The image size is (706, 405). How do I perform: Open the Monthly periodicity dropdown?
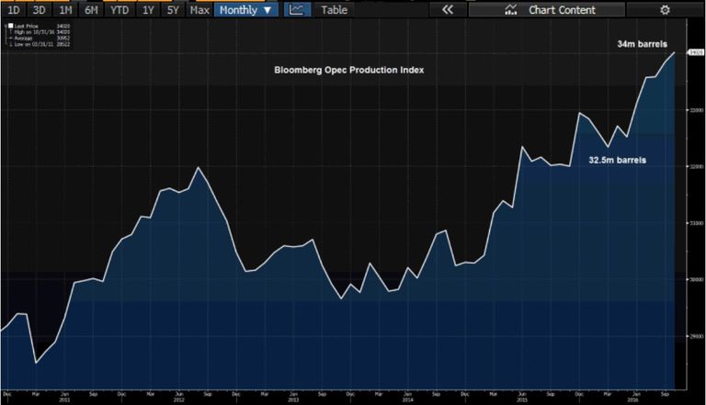245,10
